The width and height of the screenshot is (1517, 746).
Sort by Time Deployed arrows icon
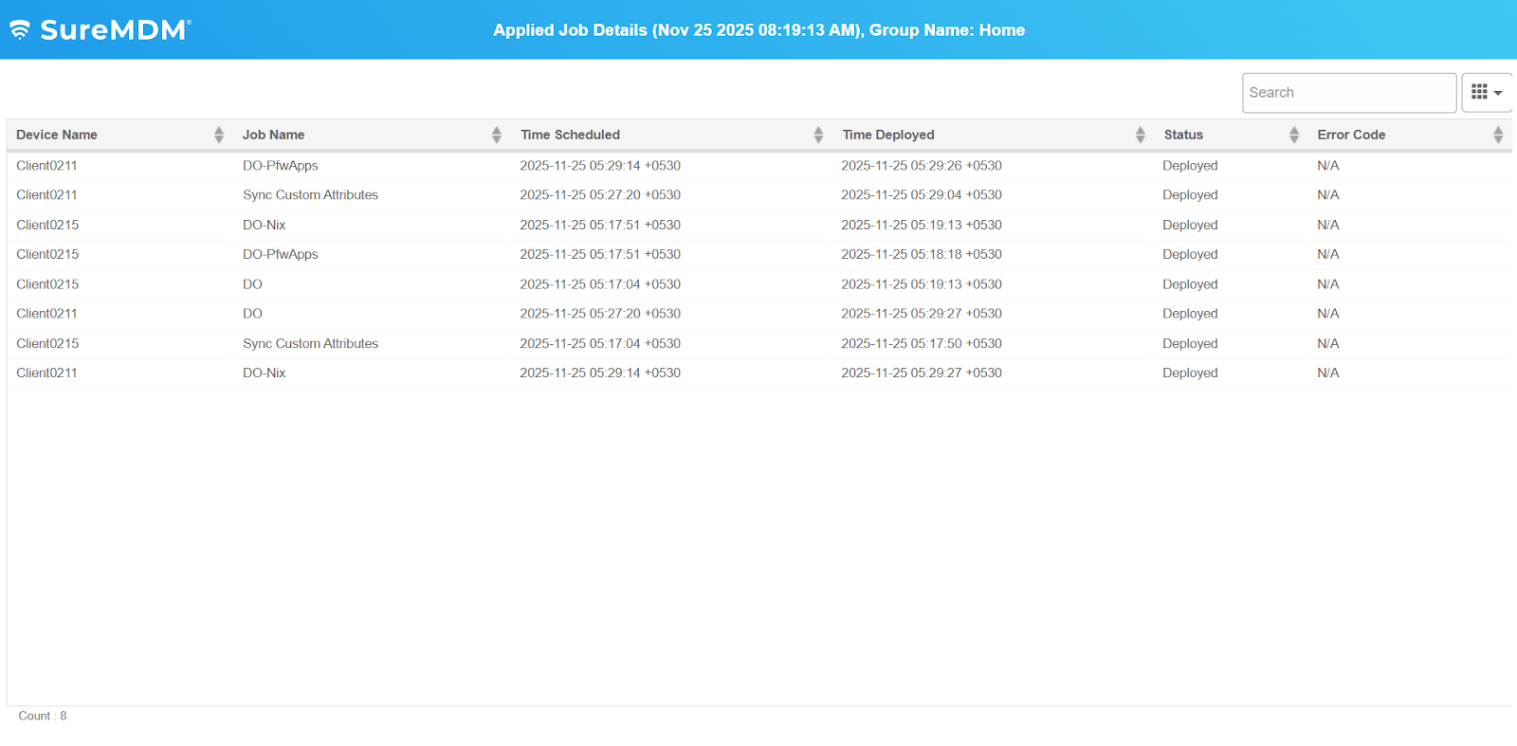pos(1140,135)
